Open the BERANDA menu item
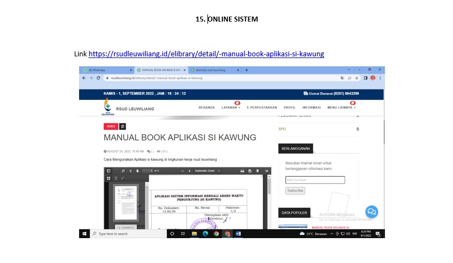 pyautogui.click(x=206, y=108)
